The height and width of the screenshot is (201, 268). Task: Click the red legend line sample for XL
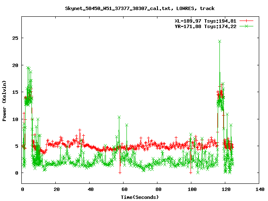(246, 21)
